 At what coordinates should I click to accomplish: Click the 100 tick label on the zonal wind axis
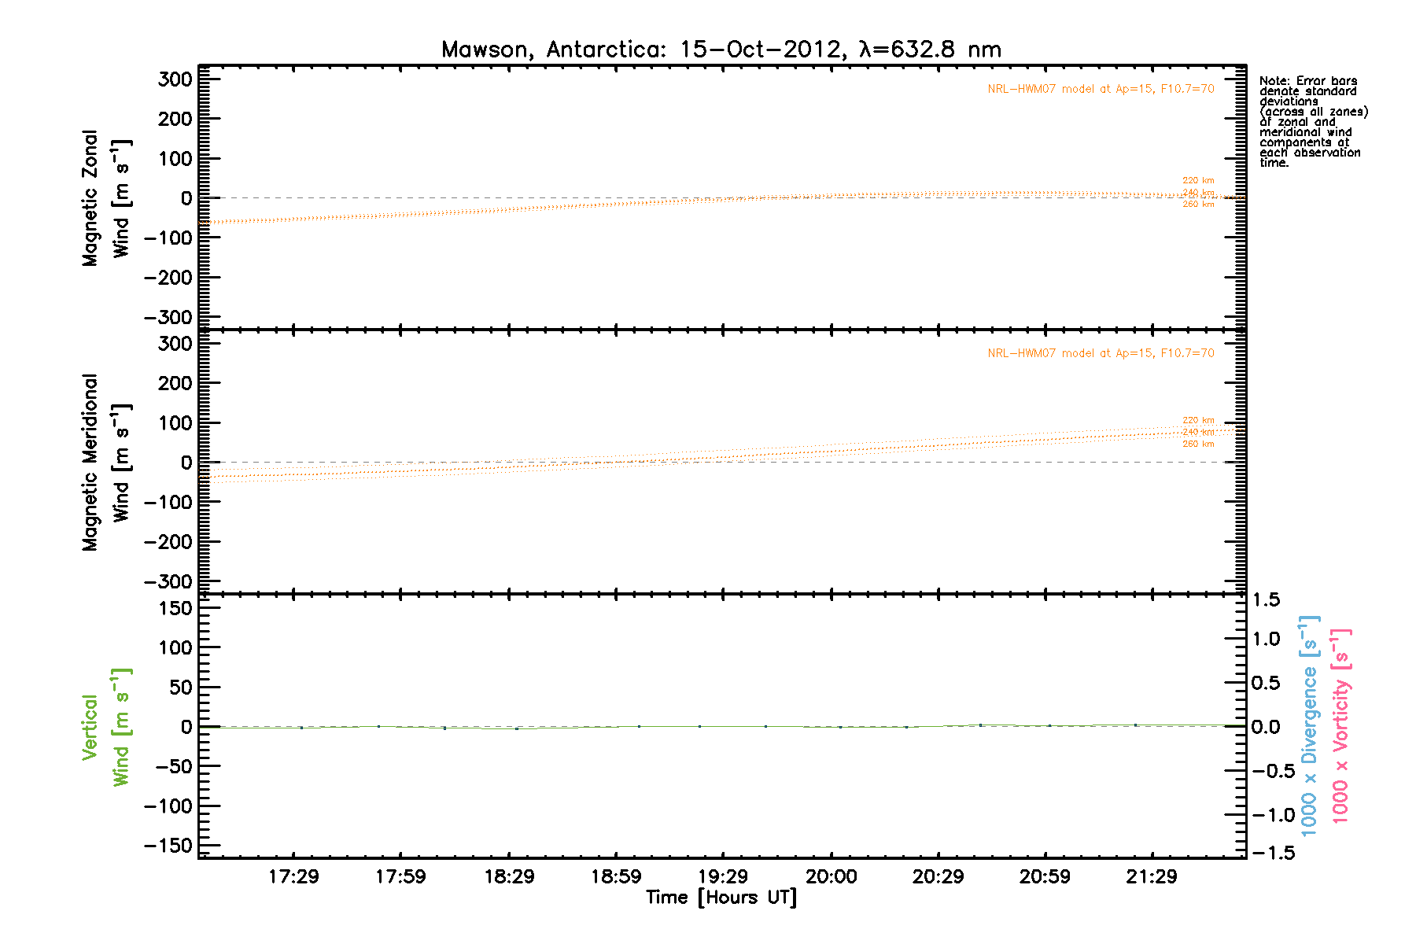[x=175, y=159]
